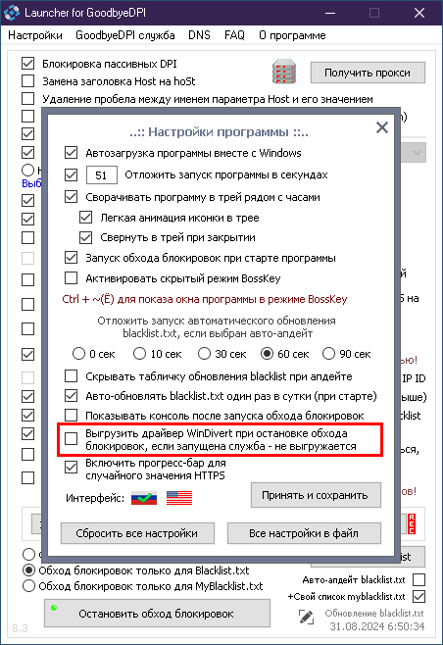Select the Russian flag interface language
Viewport: 443px width, 645px height.
coord(144,498)
